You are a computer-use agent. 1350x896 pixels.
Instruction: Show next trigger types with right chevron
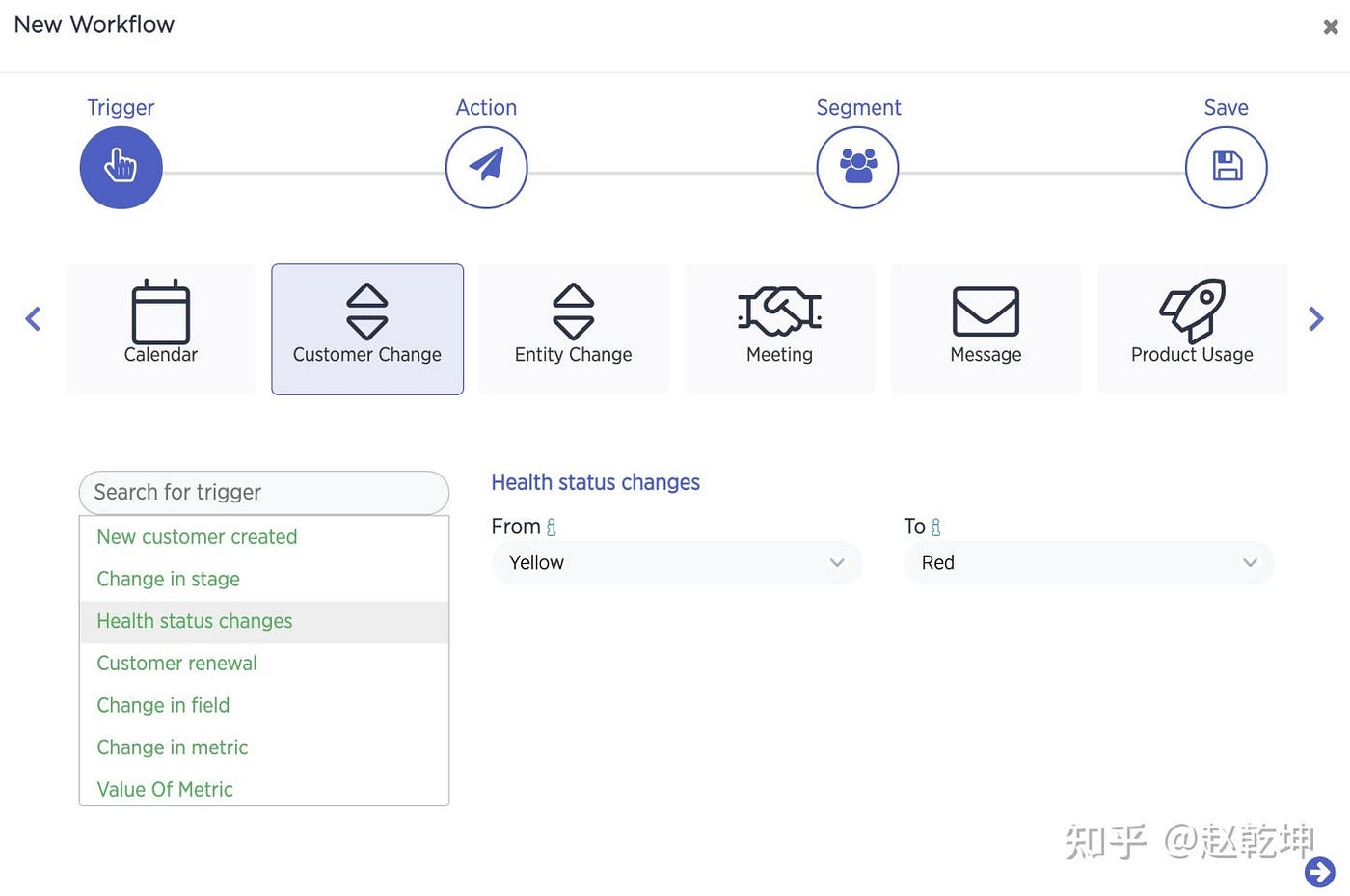pyautogui.click(x=1316, y=319)
